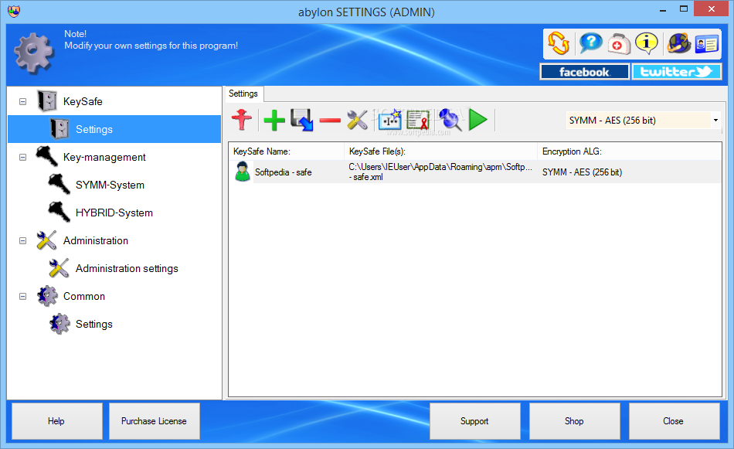Click the Shop button

pos(574,421)
